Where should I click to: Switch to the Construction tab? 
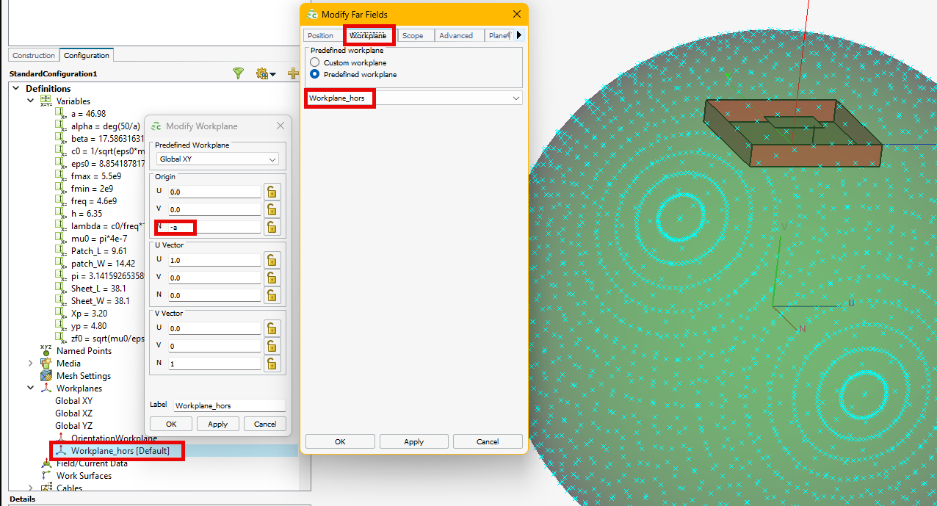[x=34, y=55]
